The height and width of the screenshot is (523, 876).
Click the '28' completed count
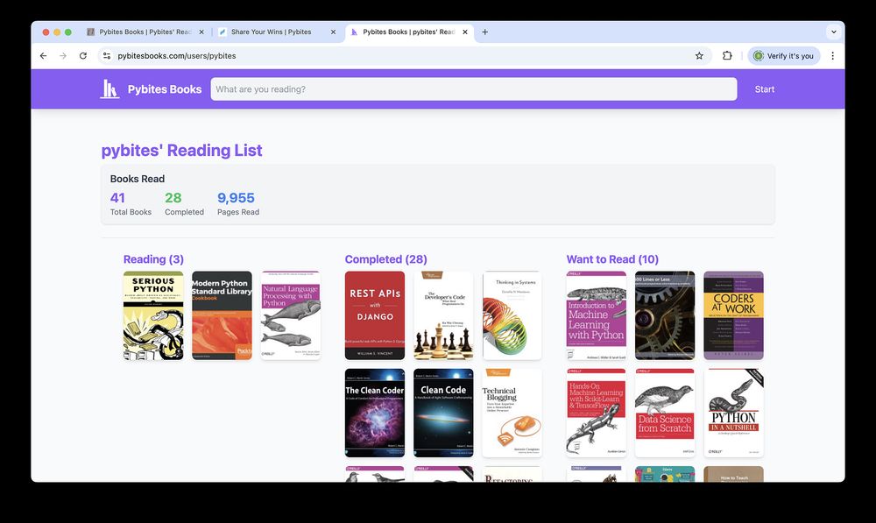(173, 198)
